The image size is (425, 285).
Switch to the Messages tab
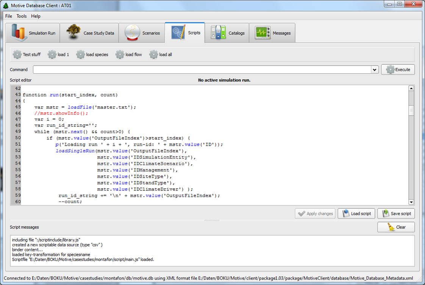[x=272, y=33]
